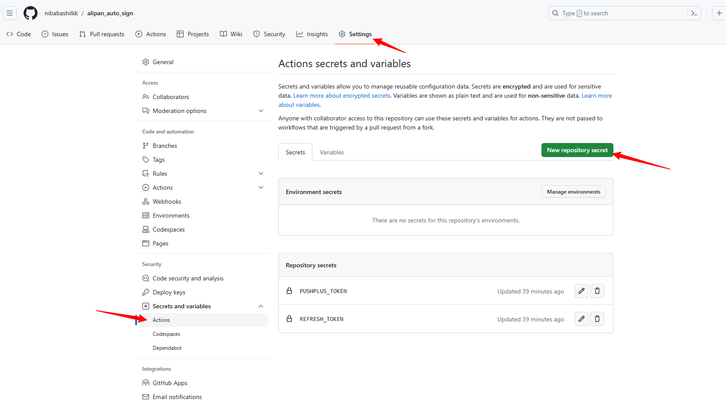Viewport: 726px width, 406px height.
Task: Expand the Actions settings sidebar section
Action: tap(261, 188)
